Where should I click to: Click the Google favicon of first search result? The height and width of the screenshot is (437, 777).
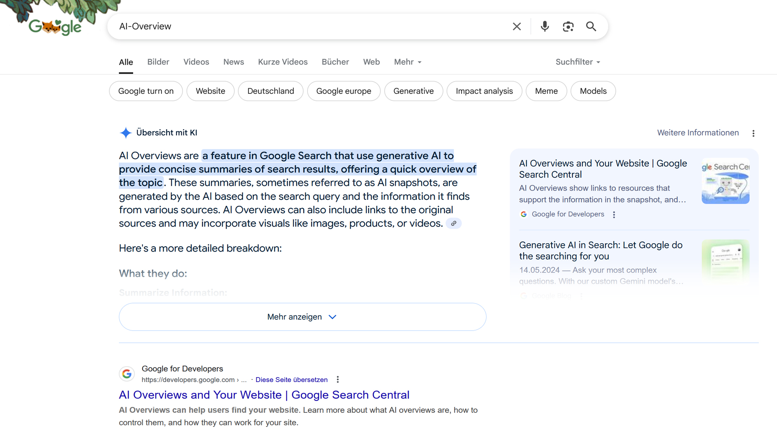click(x=127, y=373)
